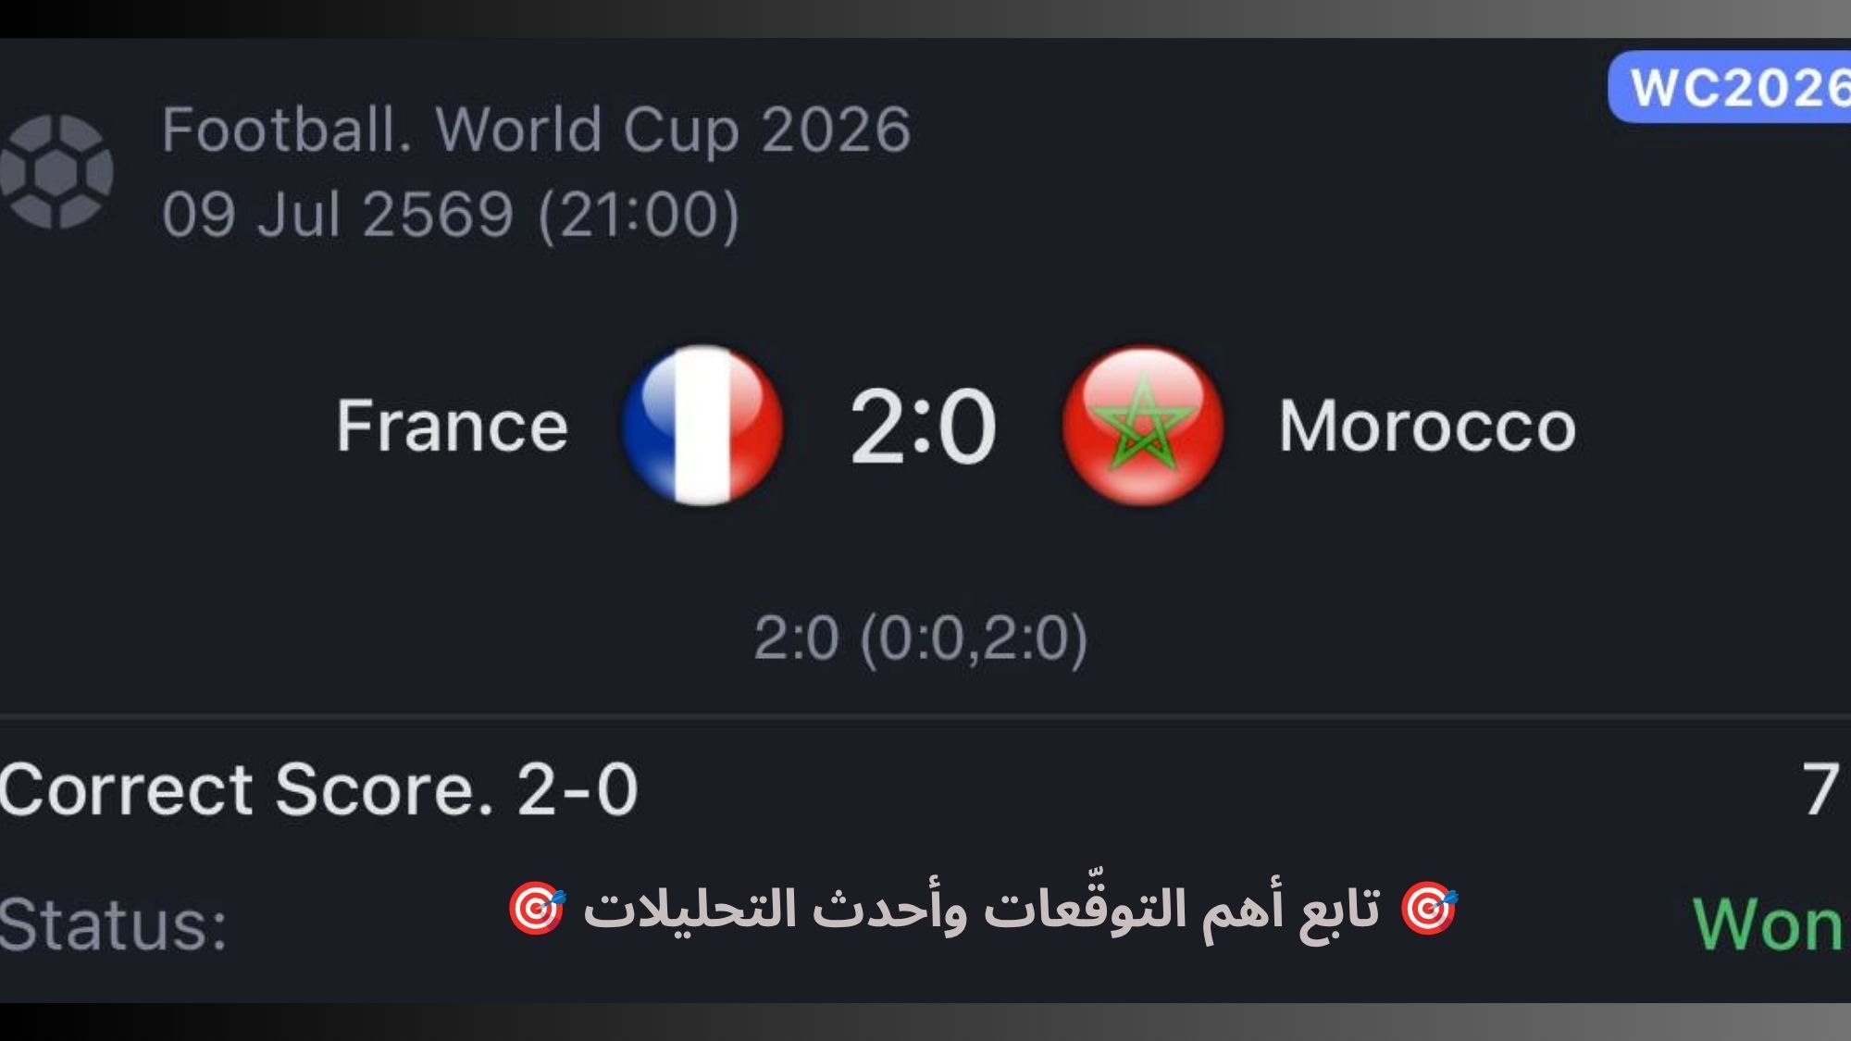Click the green star on Morocco flag
The height and width of the screenshot is (1041, 1851).
[1143, 424]
